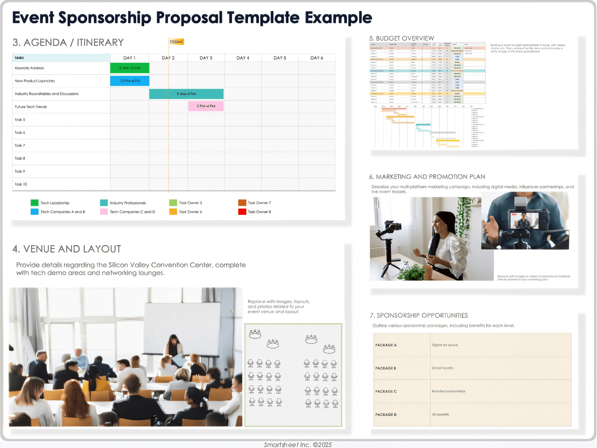Viewport: 597px width, 448px height.
Task: Click the 7. Sponsorship Opportunities heading
Action: [419, 315]
